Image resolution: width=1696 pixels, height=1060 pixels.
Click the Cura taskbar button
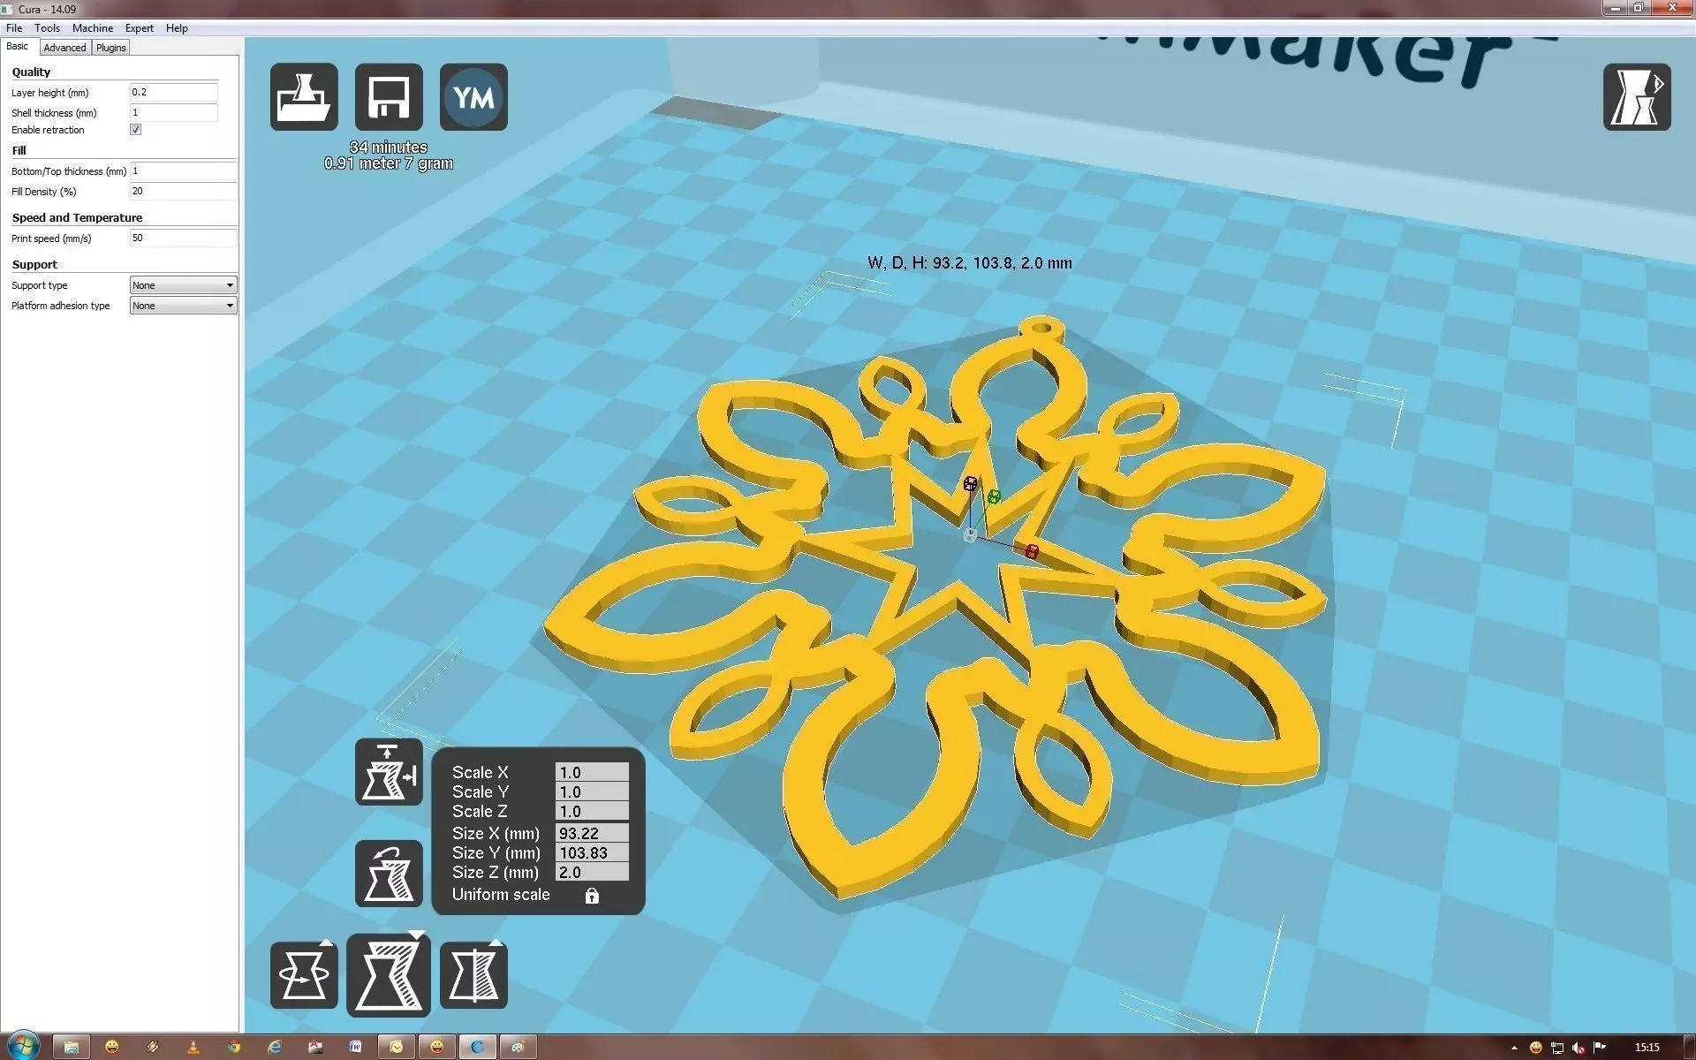[x=478, y=1047]
